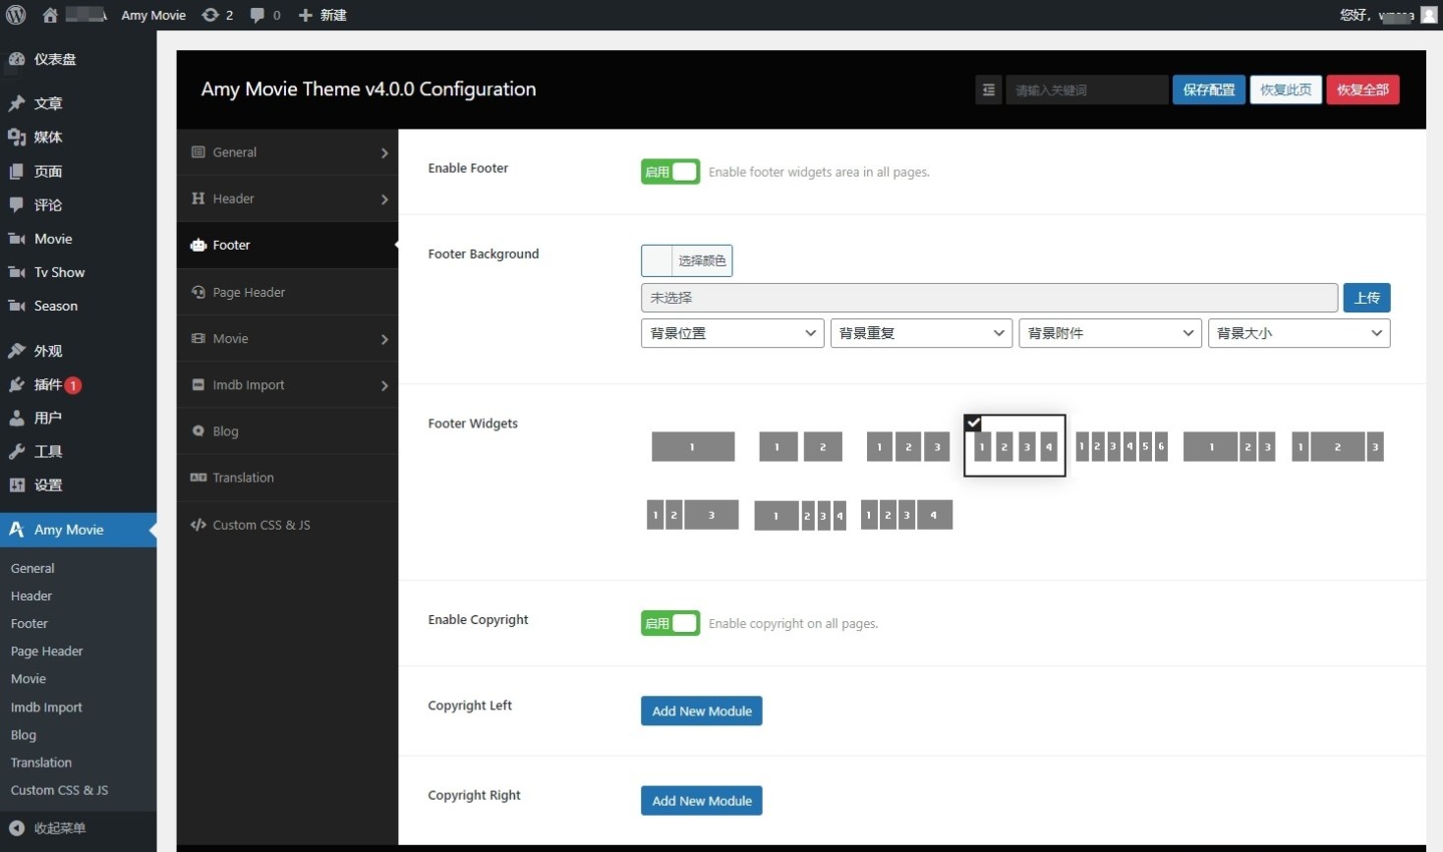Add New Module under Copyright Right
The image size is (1443, 852).
pos(702,801)
